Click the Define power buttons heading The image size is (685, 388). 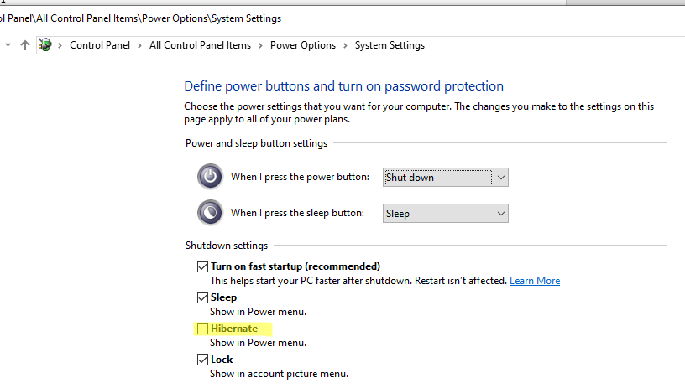coord(344,86)
